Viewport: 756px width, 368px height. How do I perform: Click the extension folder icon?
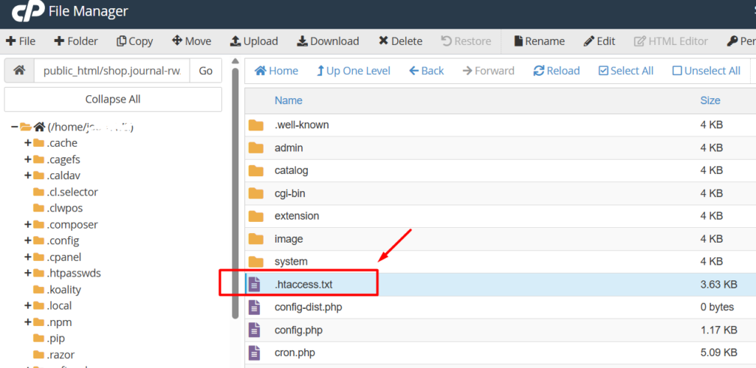[x=256, y=216]
